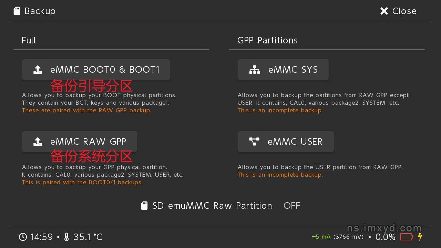Click the upload icon on eMMC BOOT0 & BOOT1
This screenshot has width=441, height=248.
coord(38,70)
